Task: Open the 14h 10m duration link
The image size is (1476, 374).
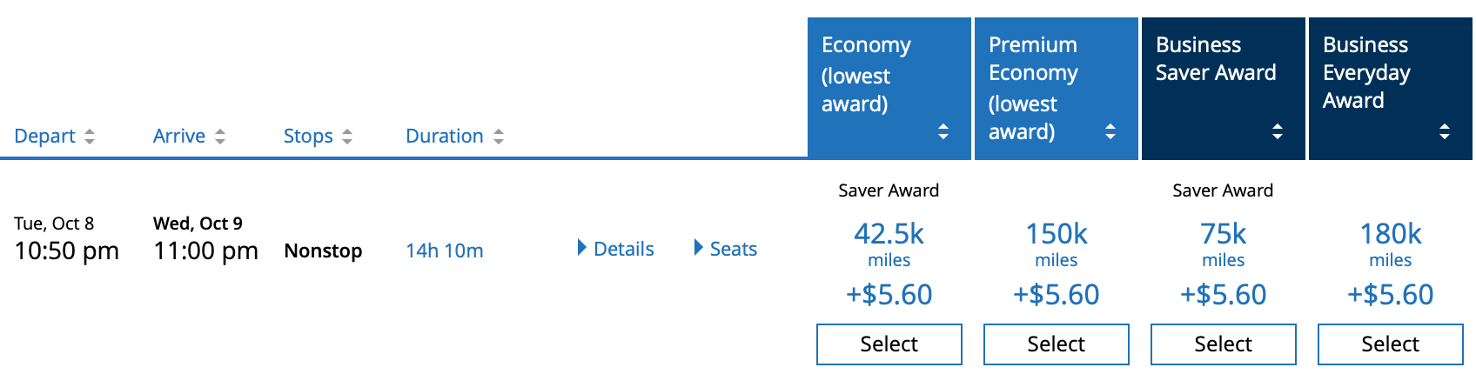Action: tap(445, 250)
